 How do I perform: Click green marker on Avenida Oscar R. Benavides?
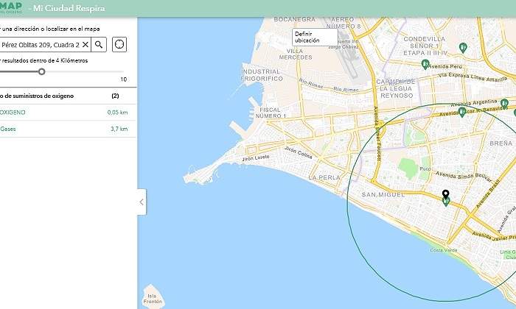pyautogui.click(x=462, y=113)
